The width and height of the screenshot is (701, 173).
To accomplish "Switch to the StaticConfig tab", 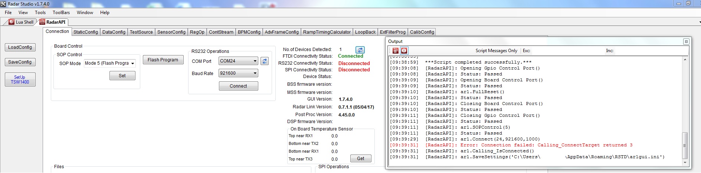I will (86, 32).
